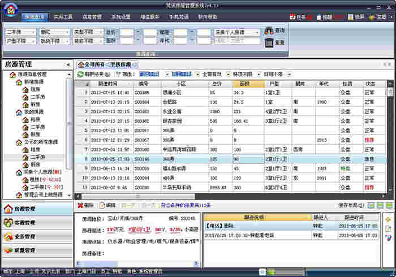Click the trash can 重置 reset icon

[x=269, y=42]
